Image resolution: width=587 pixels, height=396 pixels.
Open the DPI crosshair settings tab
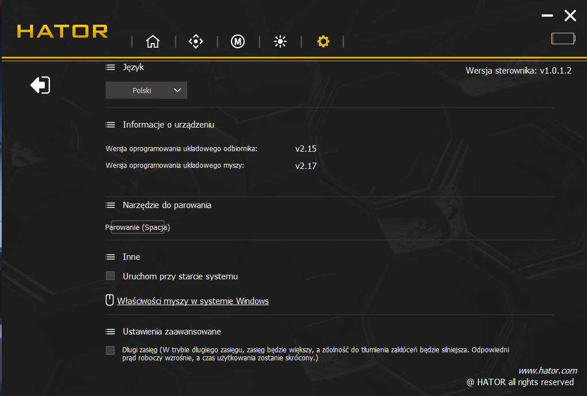coord(196,41)
